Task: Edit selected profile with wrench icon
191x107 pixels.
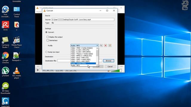Action: click(101, 45)
